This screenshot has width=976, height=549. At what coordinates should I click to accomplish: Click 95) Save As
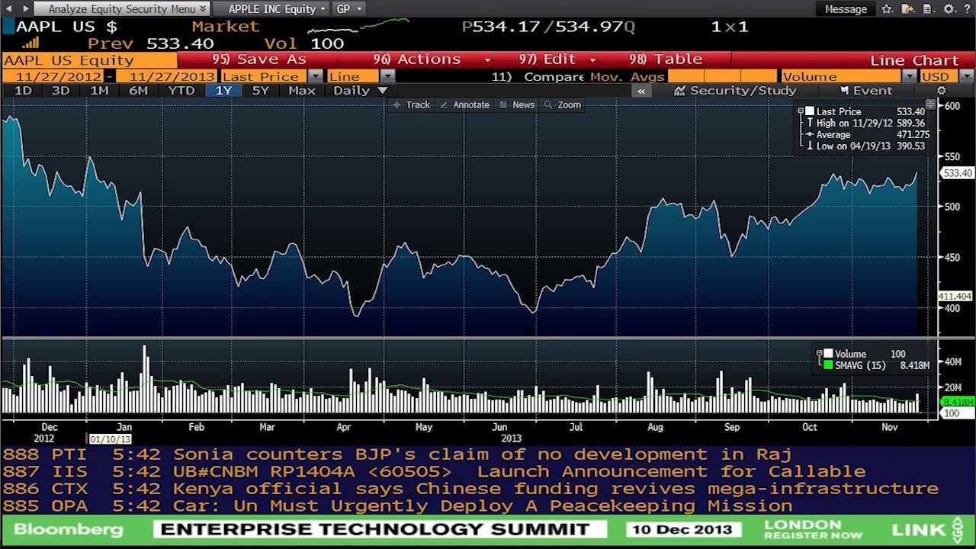pos(259,59)
